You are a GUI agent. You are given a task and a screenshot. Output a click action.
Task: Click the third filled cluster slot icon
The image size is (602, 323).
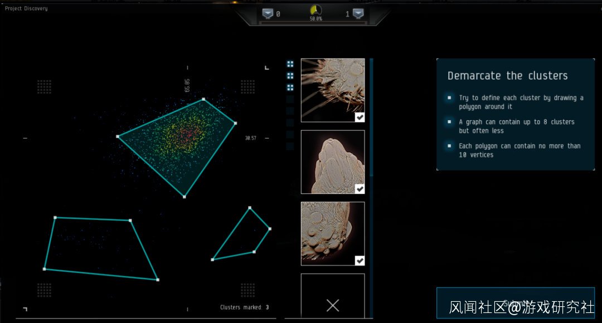(290, 87)
